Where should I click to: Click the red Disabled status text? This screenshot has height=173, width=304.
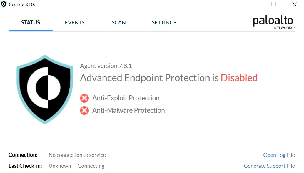[x=239, y=78]
